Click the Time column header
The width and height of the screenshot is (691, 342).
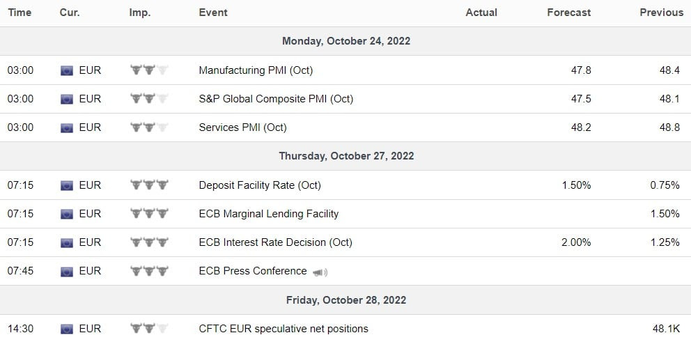(20, 13)
